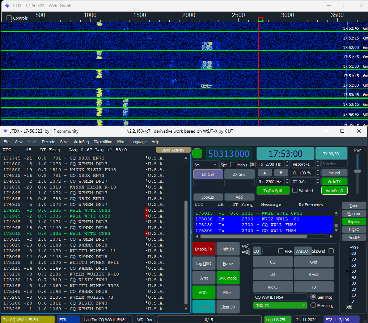Image resolution: width=368 pixels, height=323 pixels.
Task: Open the AutoSeq menu
Action: click(x=81, y=142)
